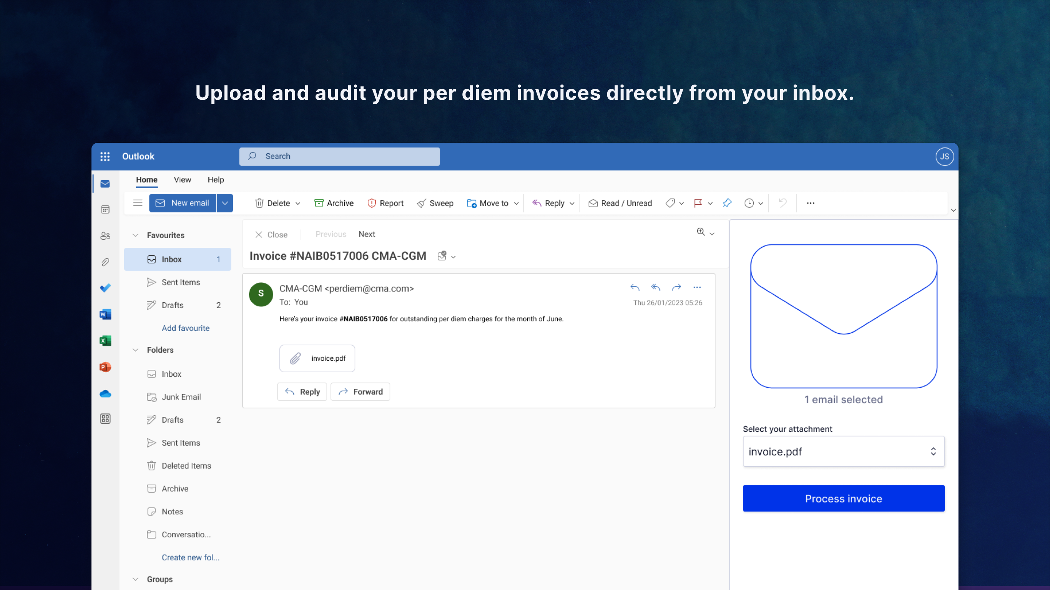Expand the ribbon collapse chevron
Screen dimensions: 1050x590
coord(953,210)
